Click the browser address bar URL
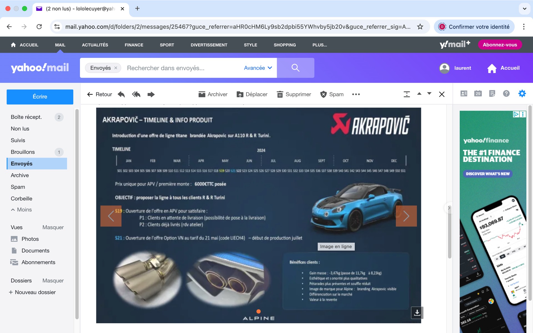This screenshot has height=333, width=533. 238,27
